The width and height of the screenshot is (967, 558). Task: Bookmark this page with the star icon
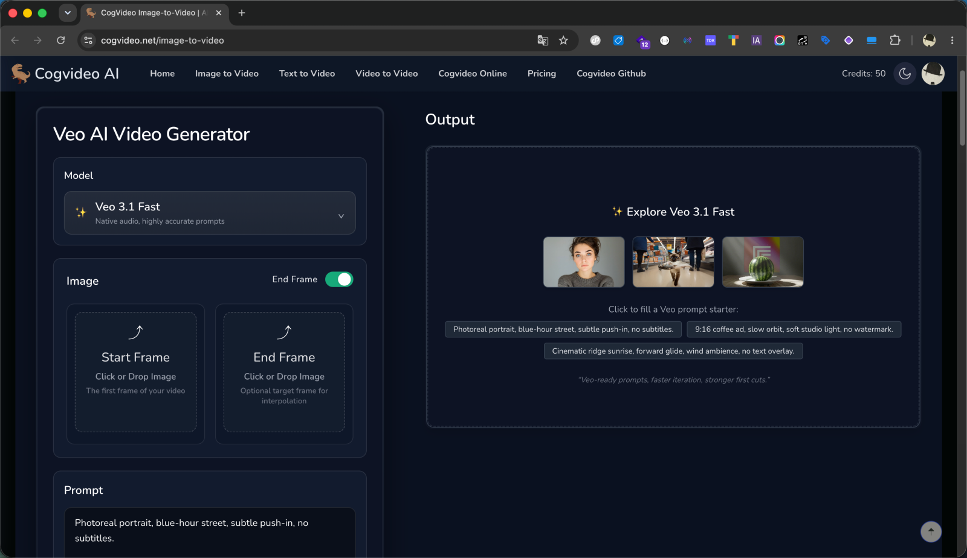(x=563, y=40)
